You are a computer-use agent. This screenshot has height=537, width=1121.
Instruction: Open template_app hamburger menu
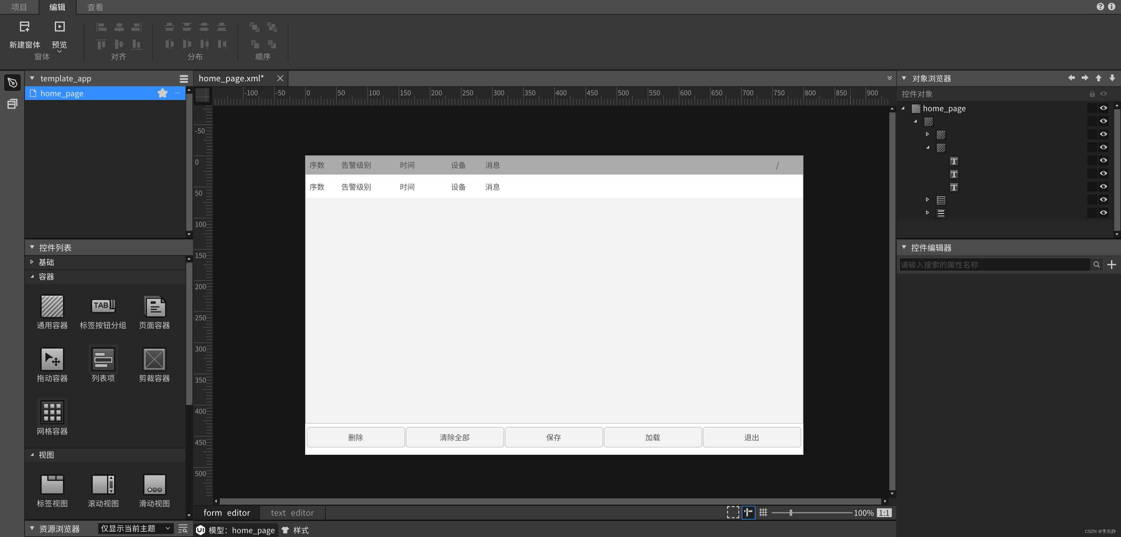tap(184, 79)
